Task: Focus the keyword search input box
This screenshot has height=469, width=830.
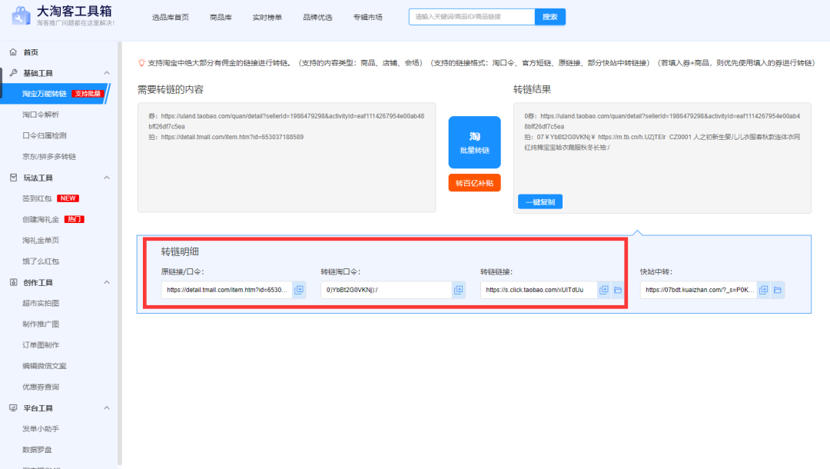Action: coord(471,17)
